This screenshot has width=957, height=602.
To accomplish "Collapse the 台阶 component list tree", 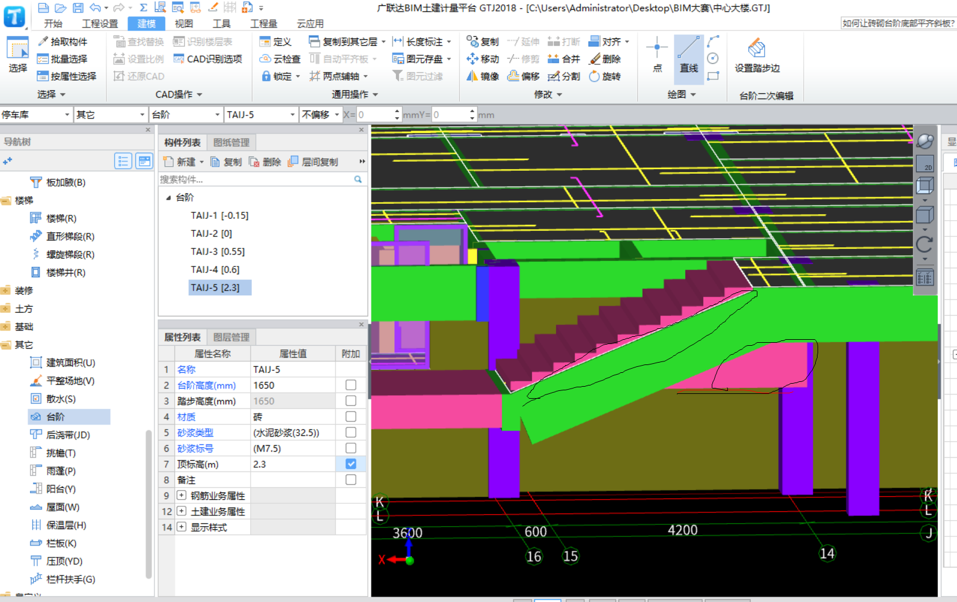I will 168,197.
